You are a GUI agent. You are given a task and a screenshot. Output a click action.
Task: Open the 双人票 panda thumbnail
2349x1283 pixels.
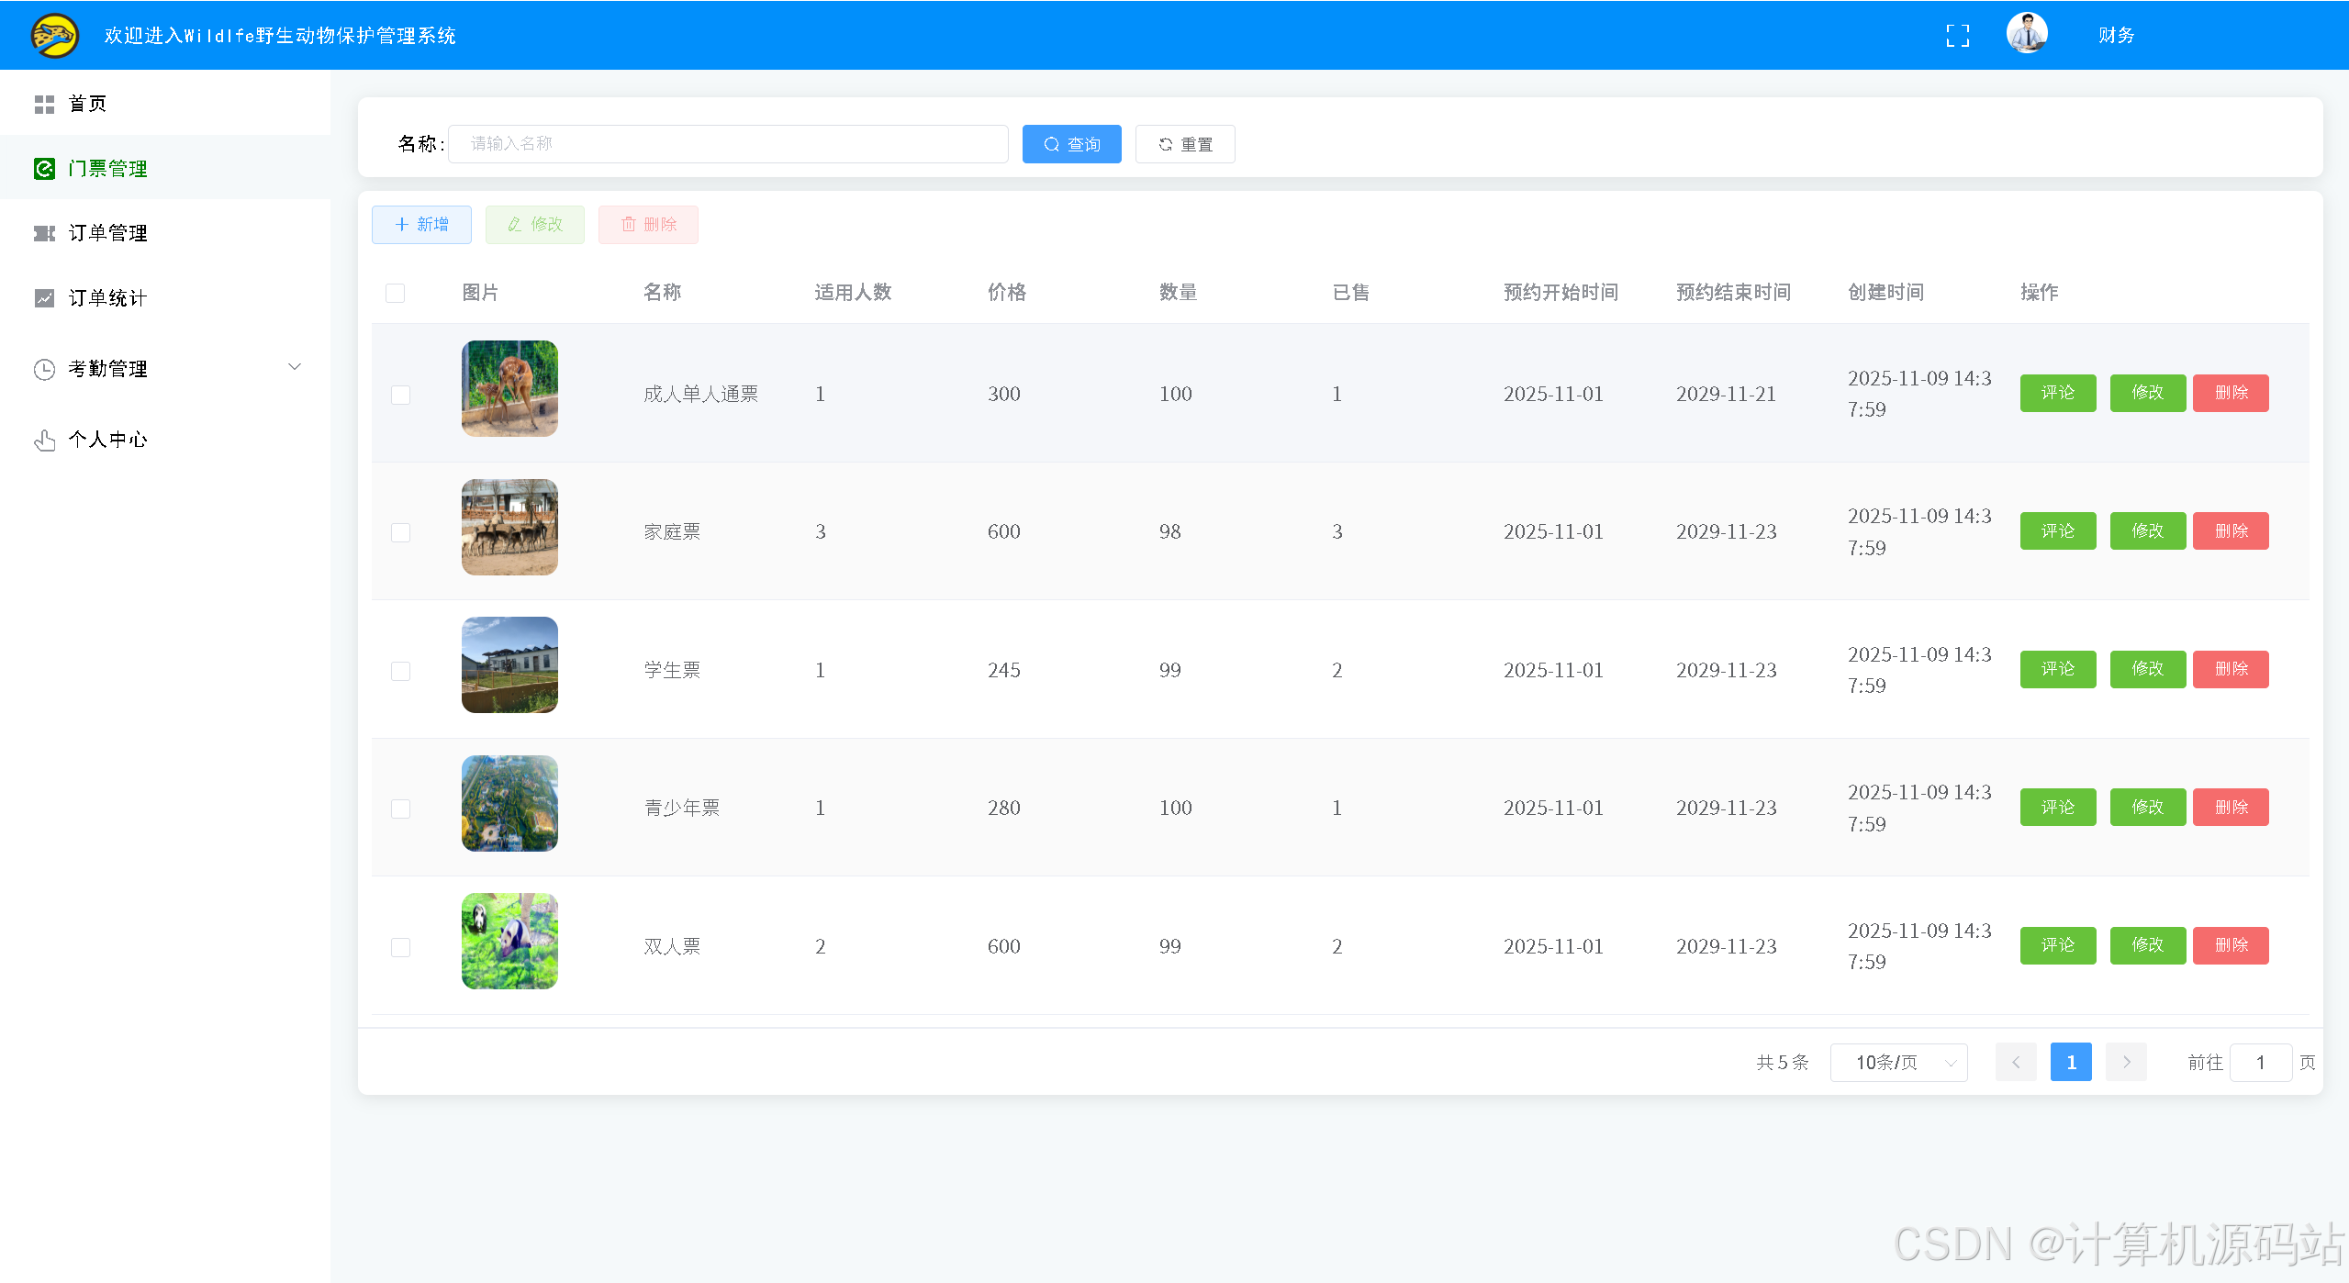(x=509, y=942)
